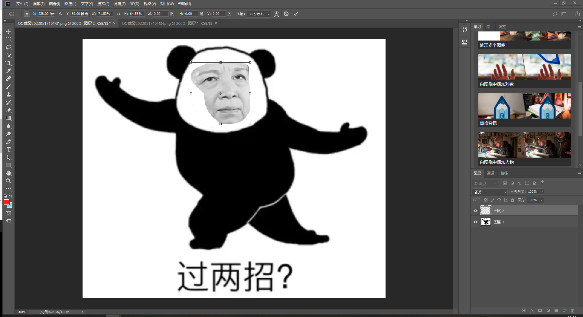
Task: Hide 图层 2 using its eye icon
Action: click(x=475, y=211)
